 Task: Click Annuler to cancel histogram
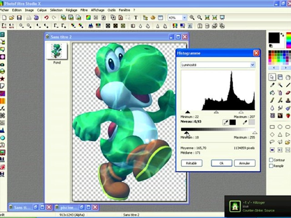(x=245, y=163)
